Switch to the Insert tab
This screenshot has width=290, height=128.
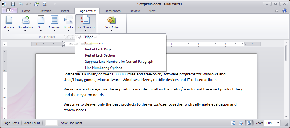pyautogui.click(x=65, y=11)
